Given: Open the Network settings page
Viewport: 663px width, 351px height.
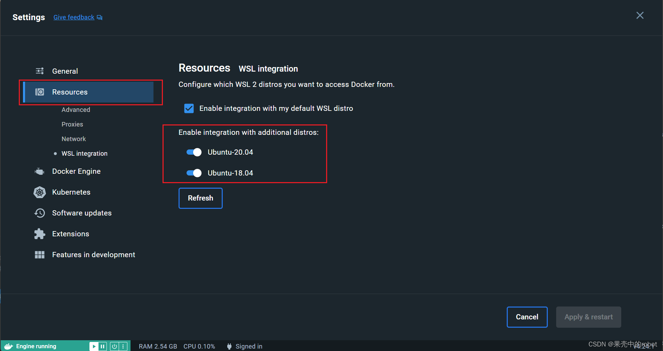Looking at the screenshot, I should [x=74, y=139].
